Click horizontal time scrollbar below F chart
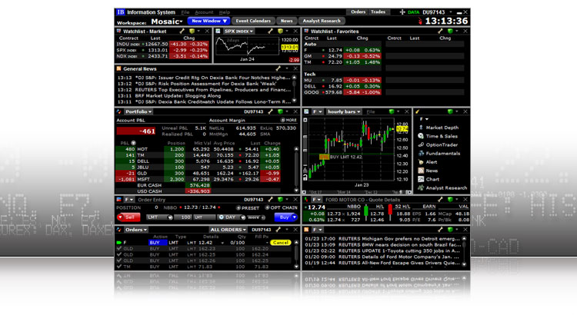Screen dimensions: 577x315 (356, 192)
